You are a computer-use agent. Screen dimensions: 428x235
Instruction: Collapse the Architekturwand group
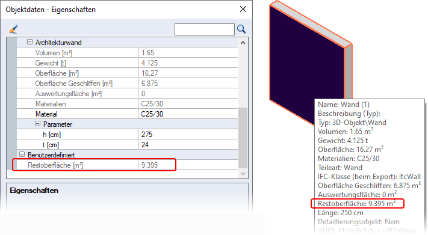coord(29,42)
